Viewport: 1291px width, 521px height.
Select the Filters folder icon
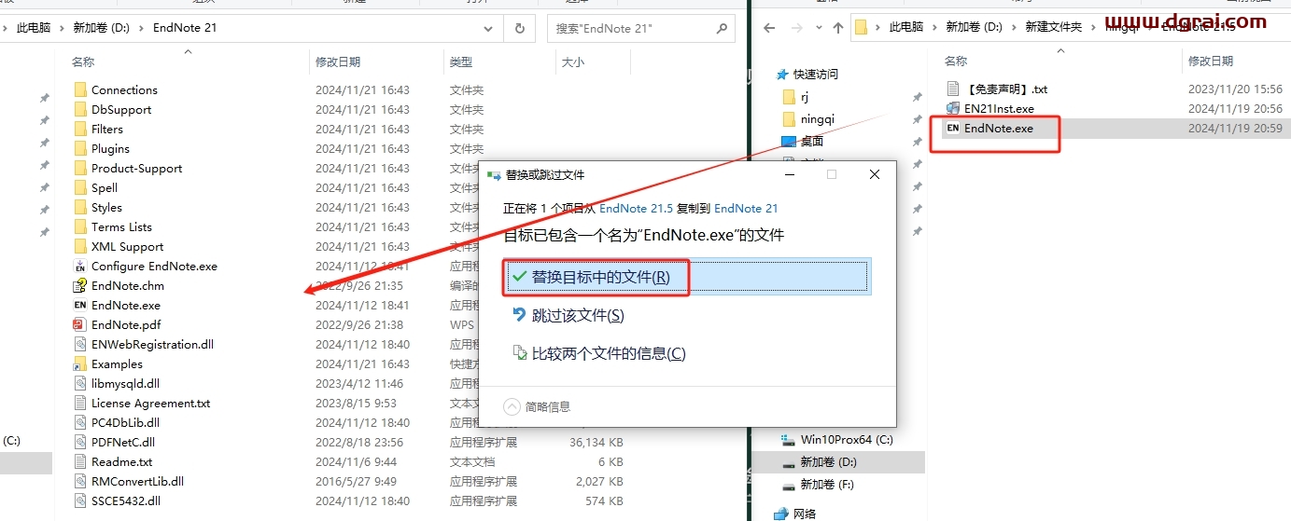click(x=80, y=130)
